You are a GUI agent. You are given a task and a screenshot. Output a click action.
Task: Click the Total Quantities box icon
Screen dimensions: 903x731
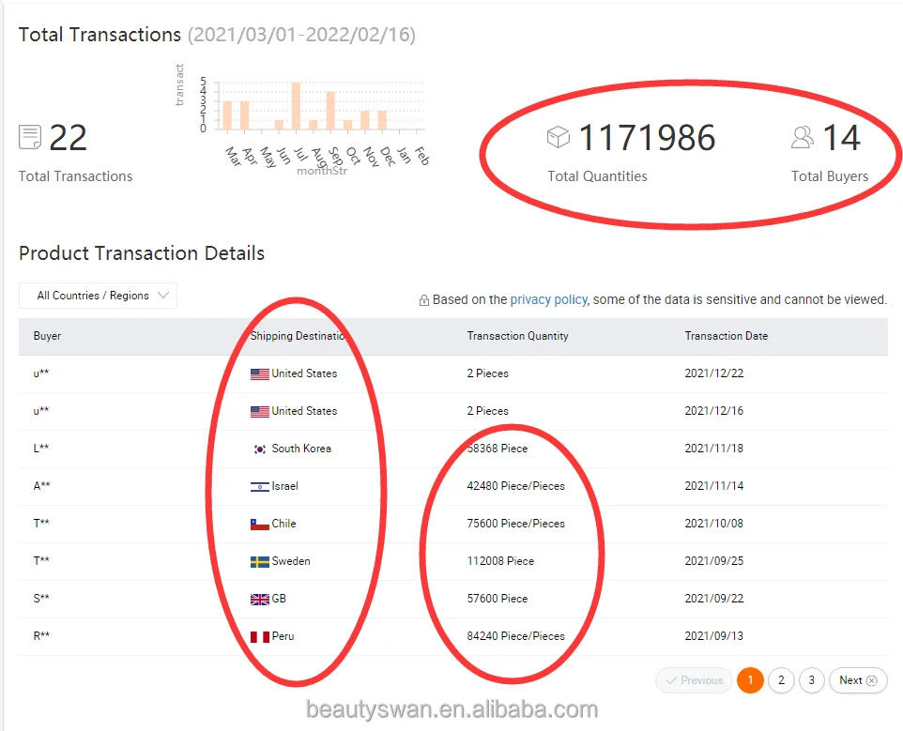[559, 138]
